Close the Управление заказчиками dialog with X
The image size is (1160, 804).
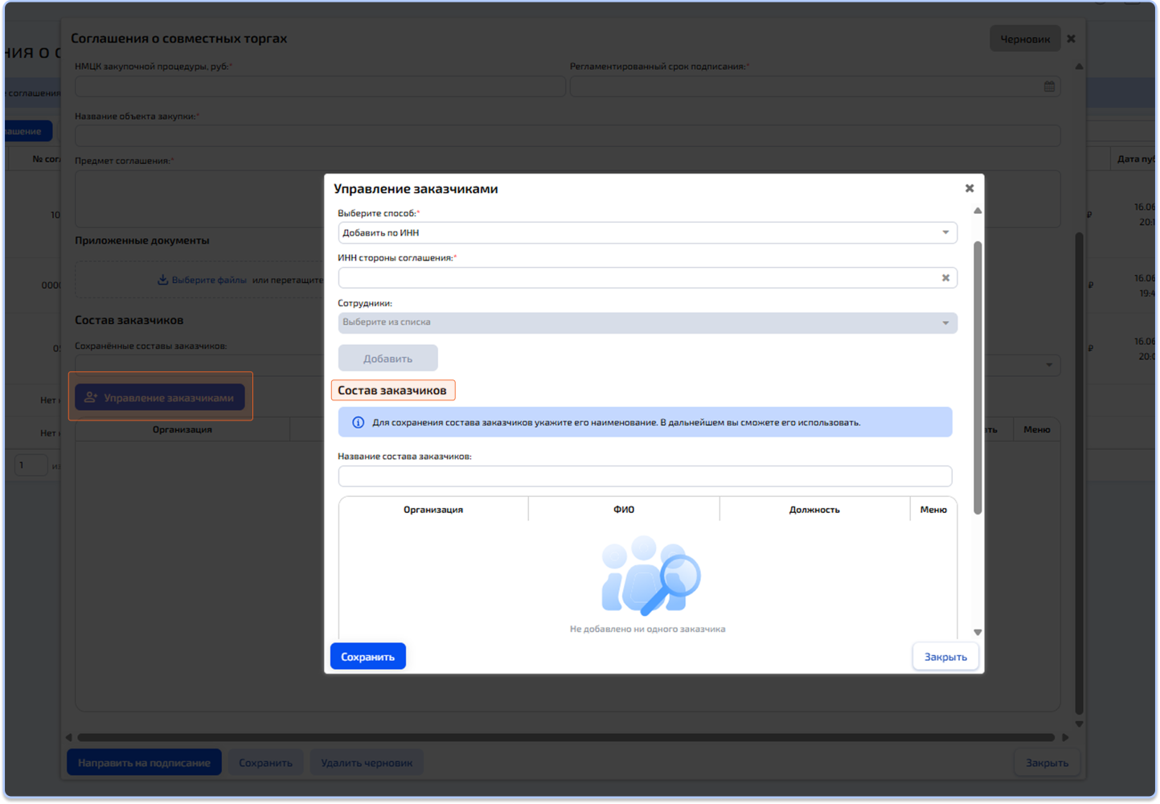[x=969, y=188]
